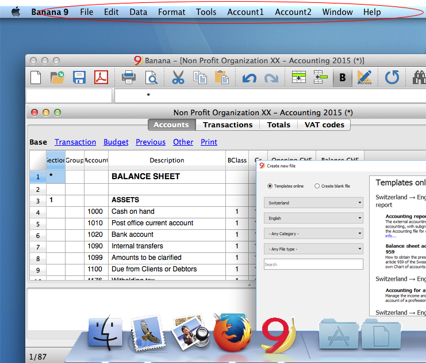The height and width of the screenshot is (363, 426).
Task: Expand the Any Category dropdown
Action: pos(313,234)
